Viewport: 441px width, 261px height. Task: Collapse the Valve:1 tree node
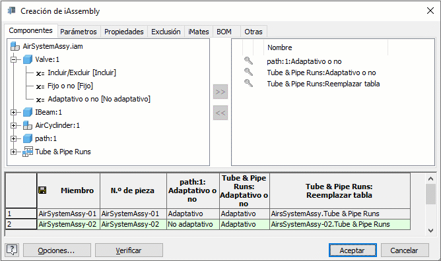tap(13, 59)
